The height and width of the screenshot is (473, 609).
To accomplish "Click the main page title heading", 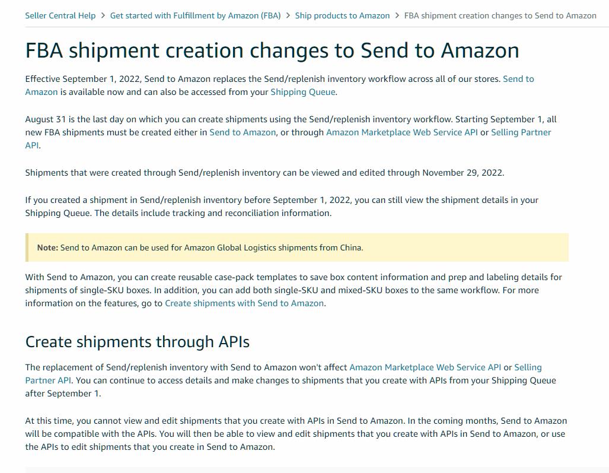I will point(272,50).
